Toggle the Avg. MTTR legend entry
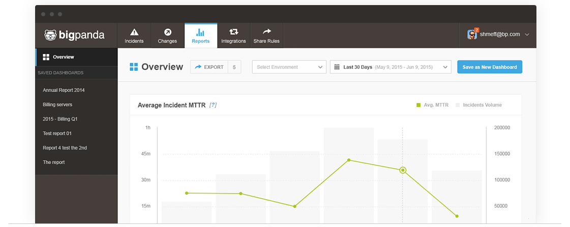 coord(432,105)
